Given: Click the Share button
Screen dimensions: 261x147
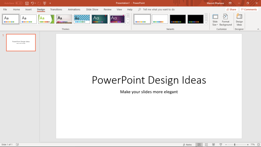Looking at the screenshot, I should click(231, 9).
